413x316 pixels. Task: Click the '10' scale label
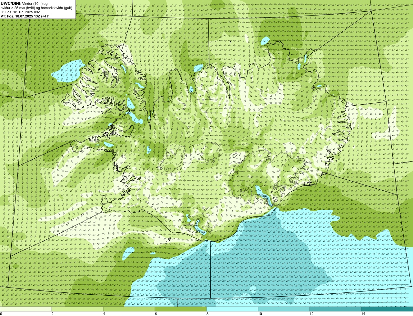(x=260, y=314)
